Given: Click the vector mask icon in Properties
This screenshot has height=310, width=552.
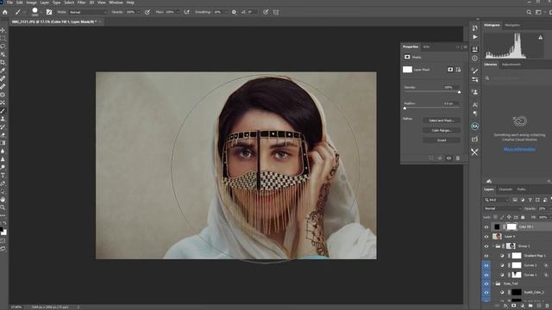Looking at the screenshot, I should 458,70.
